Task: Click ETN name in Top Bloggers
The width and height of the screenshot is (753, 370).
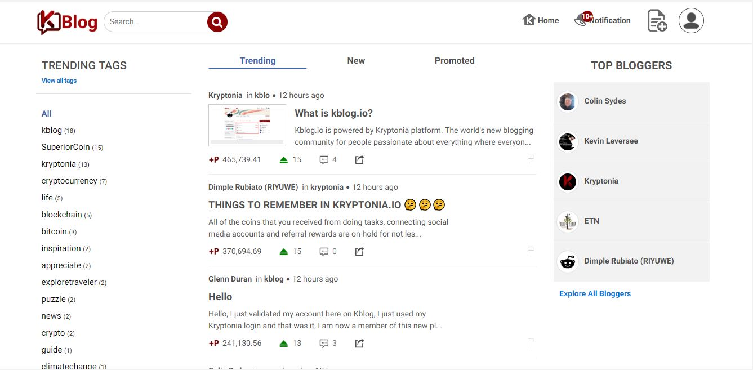Action: pos(591,221)
